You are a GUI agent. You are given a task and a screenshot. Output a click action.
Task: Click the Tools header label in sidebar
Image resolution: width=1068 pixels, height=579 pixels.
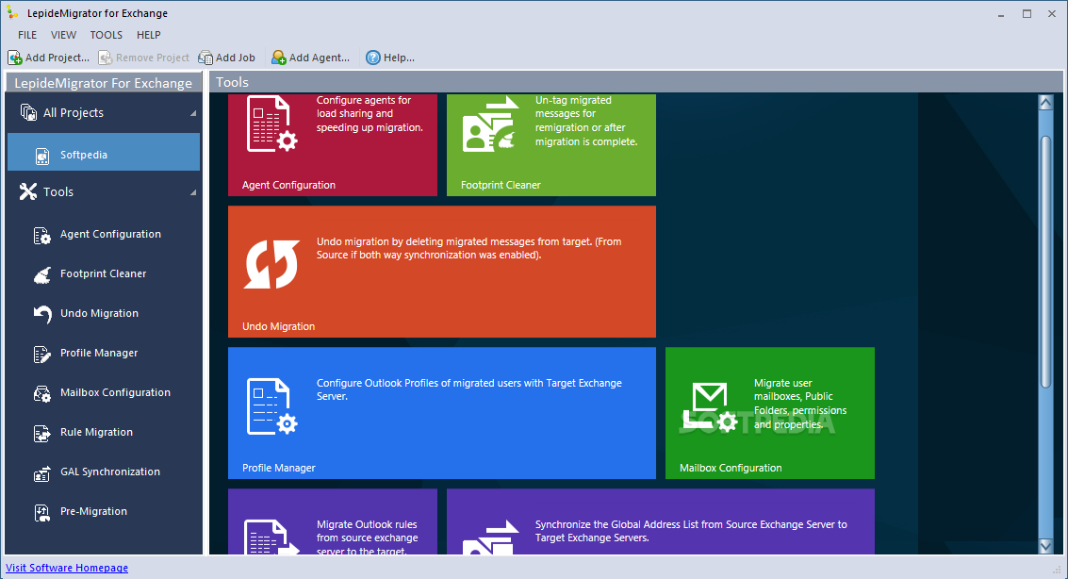click(x=58, y=192)
